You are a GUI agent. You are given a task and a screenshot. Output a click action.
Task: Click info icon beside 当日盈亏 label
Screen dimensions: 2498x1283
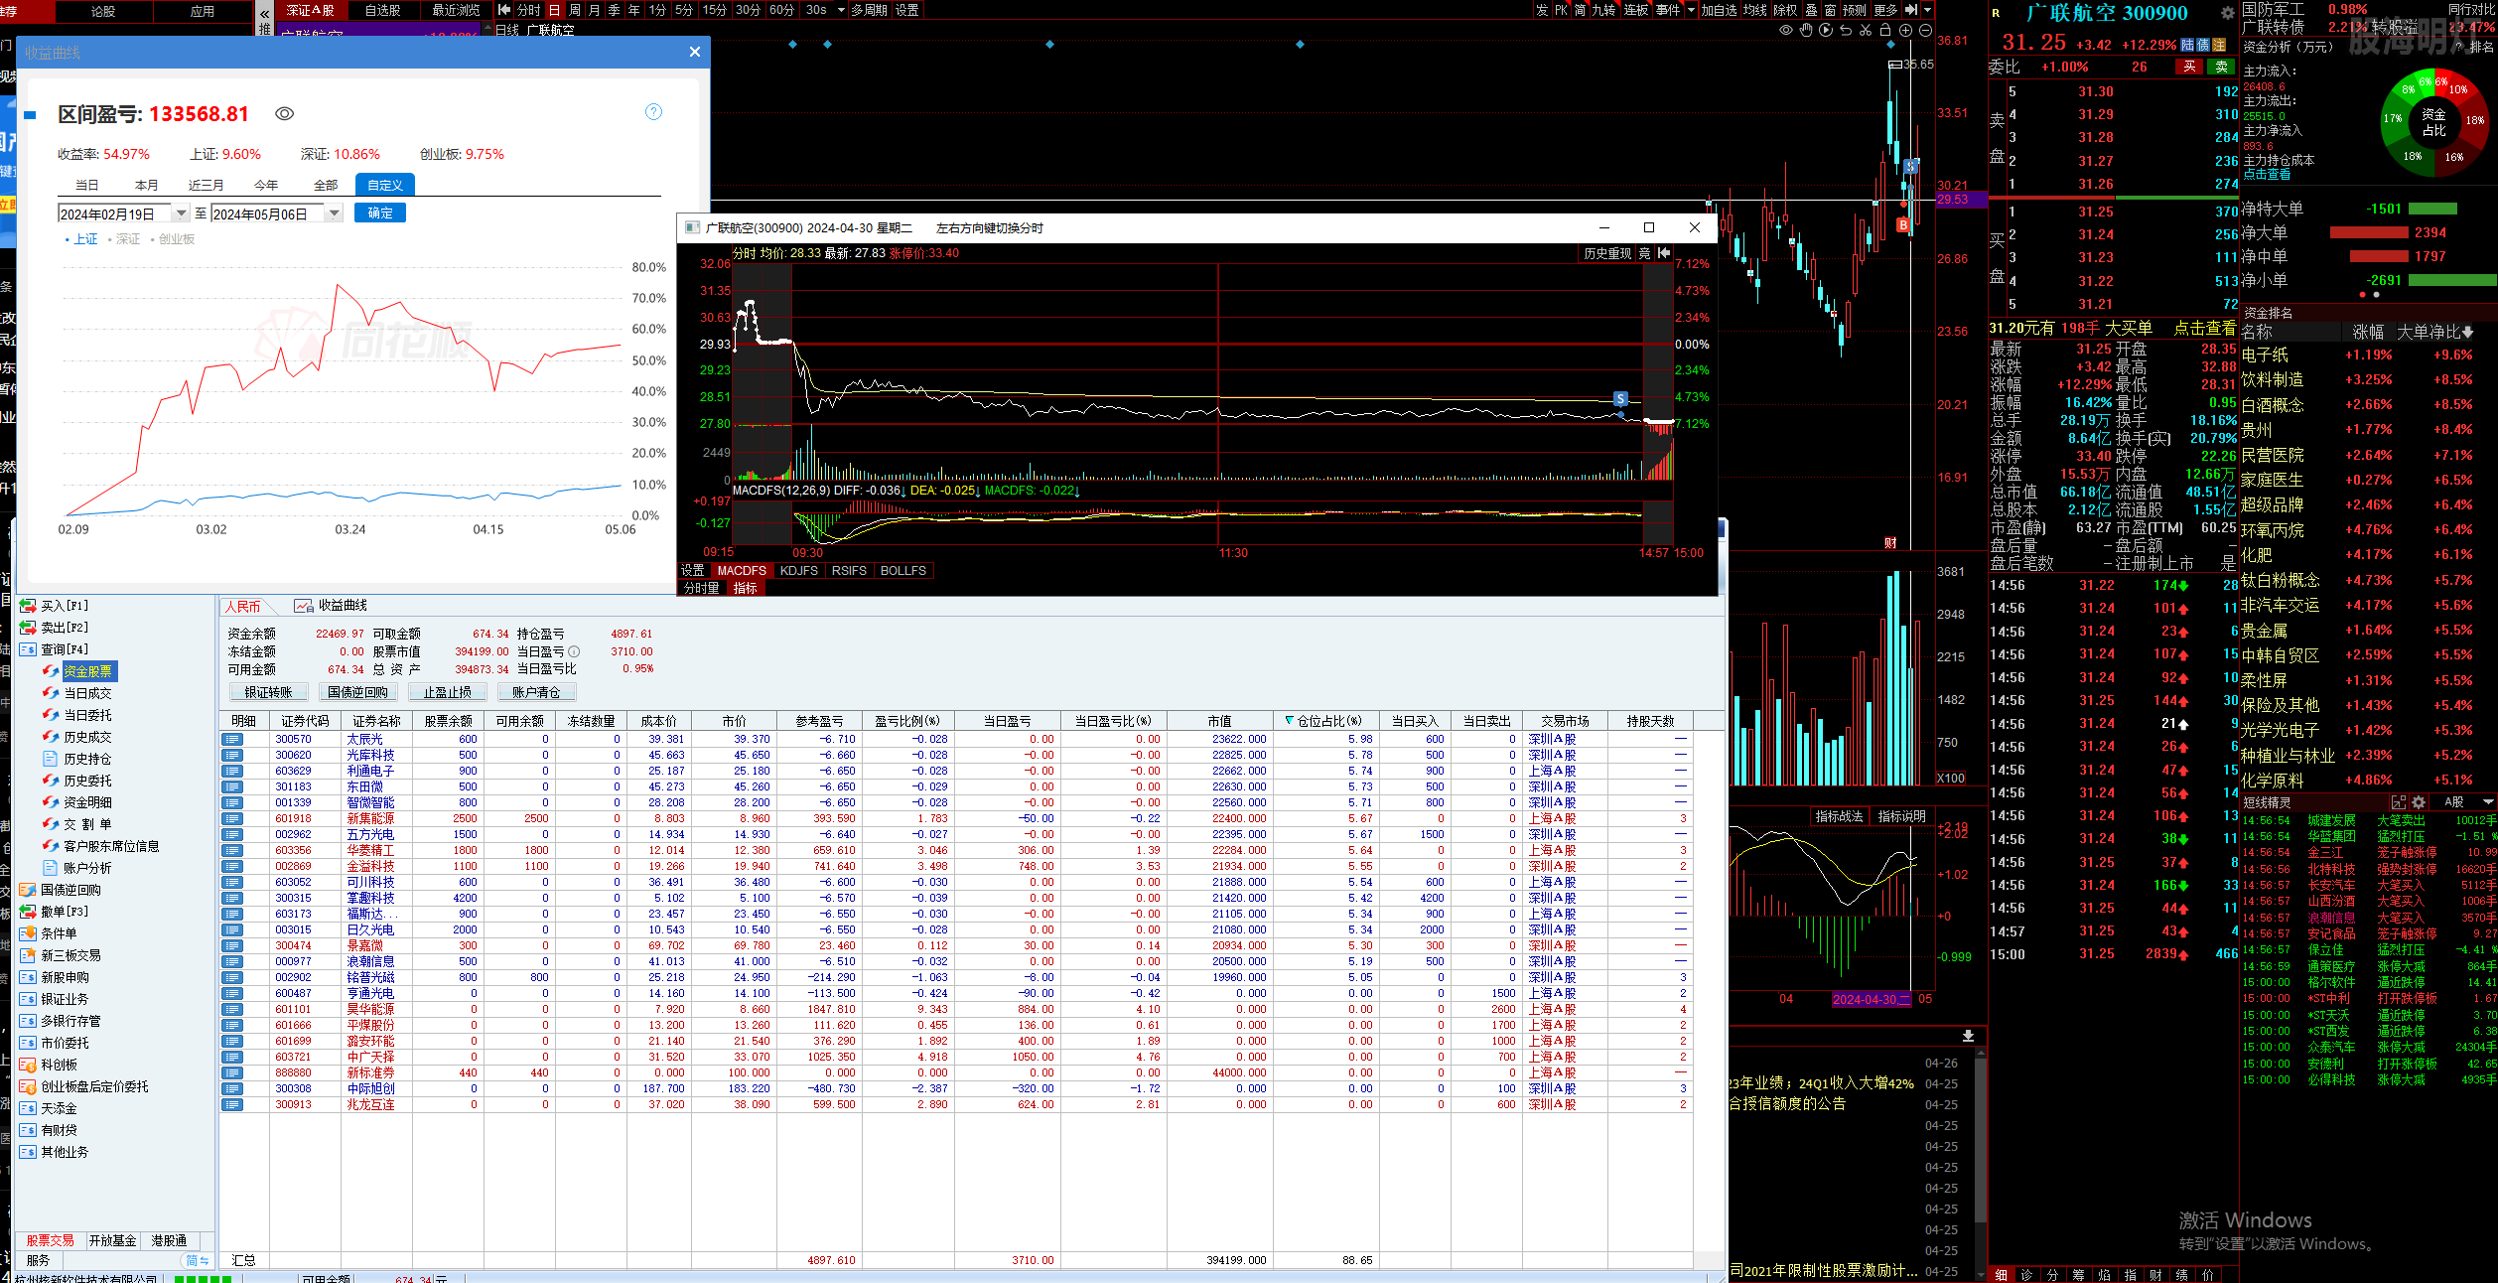(x=574, y=651)
